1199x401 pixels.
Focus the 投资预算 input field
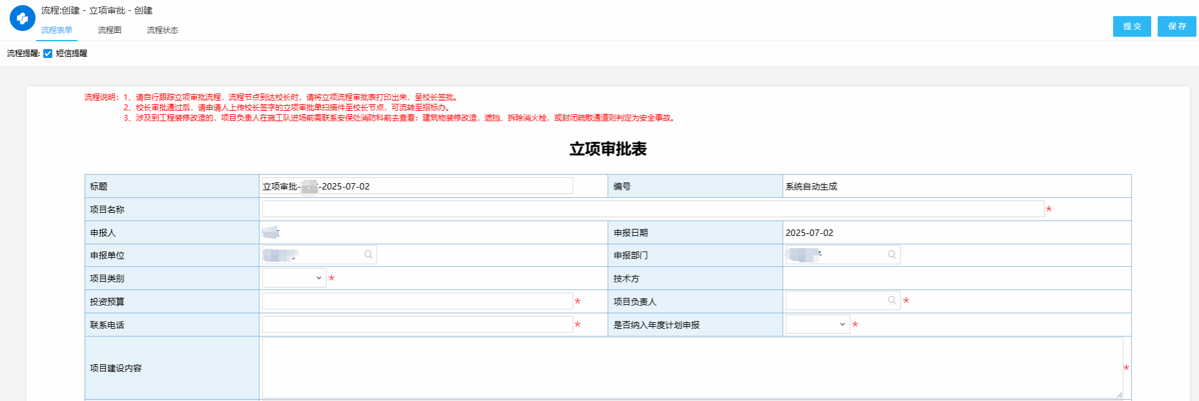pos(417,301)
